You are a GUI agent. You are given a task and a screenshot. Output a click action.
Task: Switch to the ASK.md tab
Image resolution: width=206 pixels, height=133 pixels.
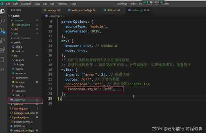112,10
